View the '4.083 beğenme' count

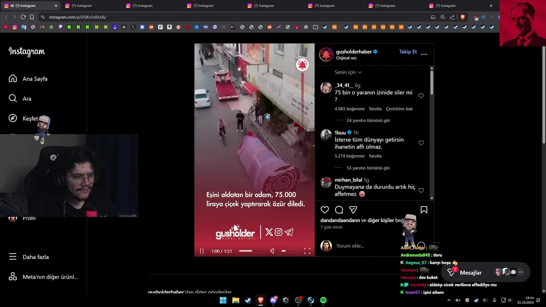(349, 109)
